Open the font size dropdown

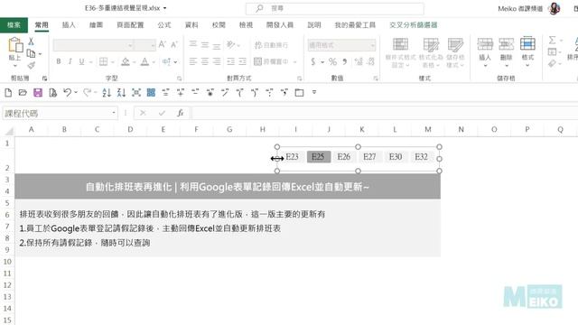pyautogui.click(x=153, y=45)
